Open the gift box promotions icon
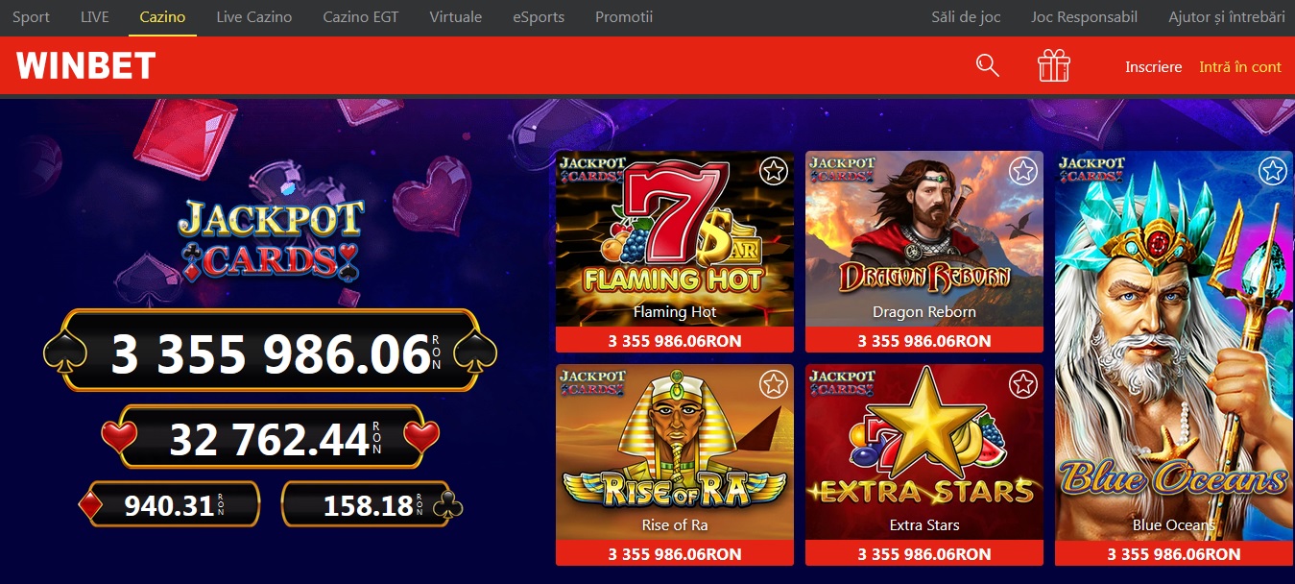1295x584 pixels. (1053, 66)
